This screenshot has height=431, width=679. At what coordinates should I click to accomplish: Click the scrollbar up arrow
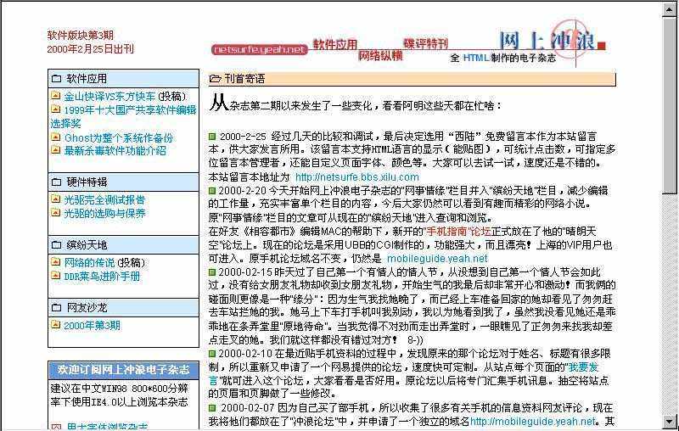coord(670,9)
